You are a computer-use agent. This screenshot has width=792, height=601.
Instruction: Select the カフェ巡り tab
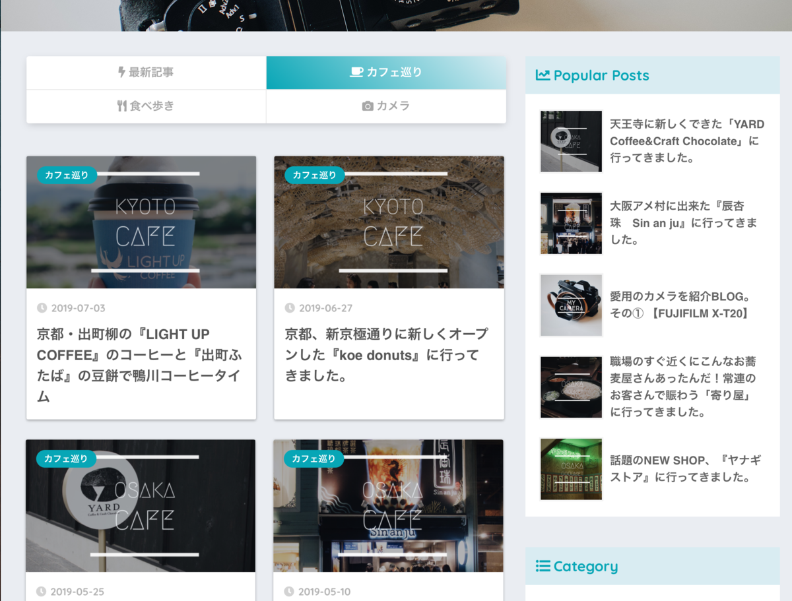[x=386, y=73]
